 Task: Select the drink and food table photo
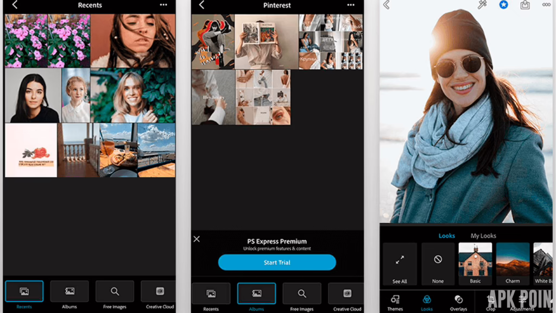[118, 150]
